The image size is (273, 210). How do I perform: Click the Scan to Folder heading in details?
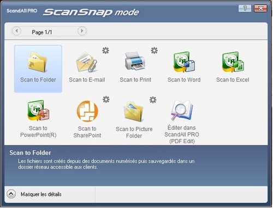30,153
